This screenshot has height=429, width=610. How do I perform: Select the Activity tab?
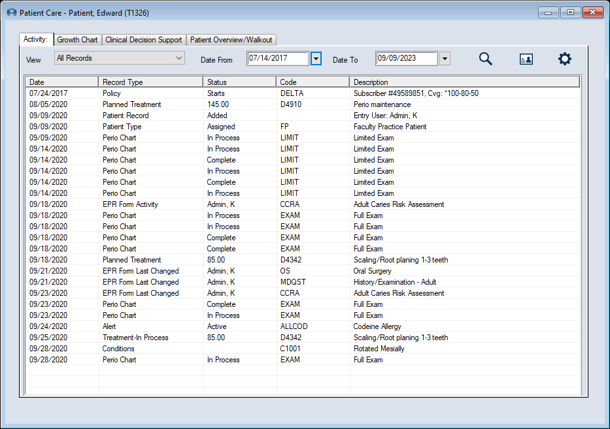[35, 39]
